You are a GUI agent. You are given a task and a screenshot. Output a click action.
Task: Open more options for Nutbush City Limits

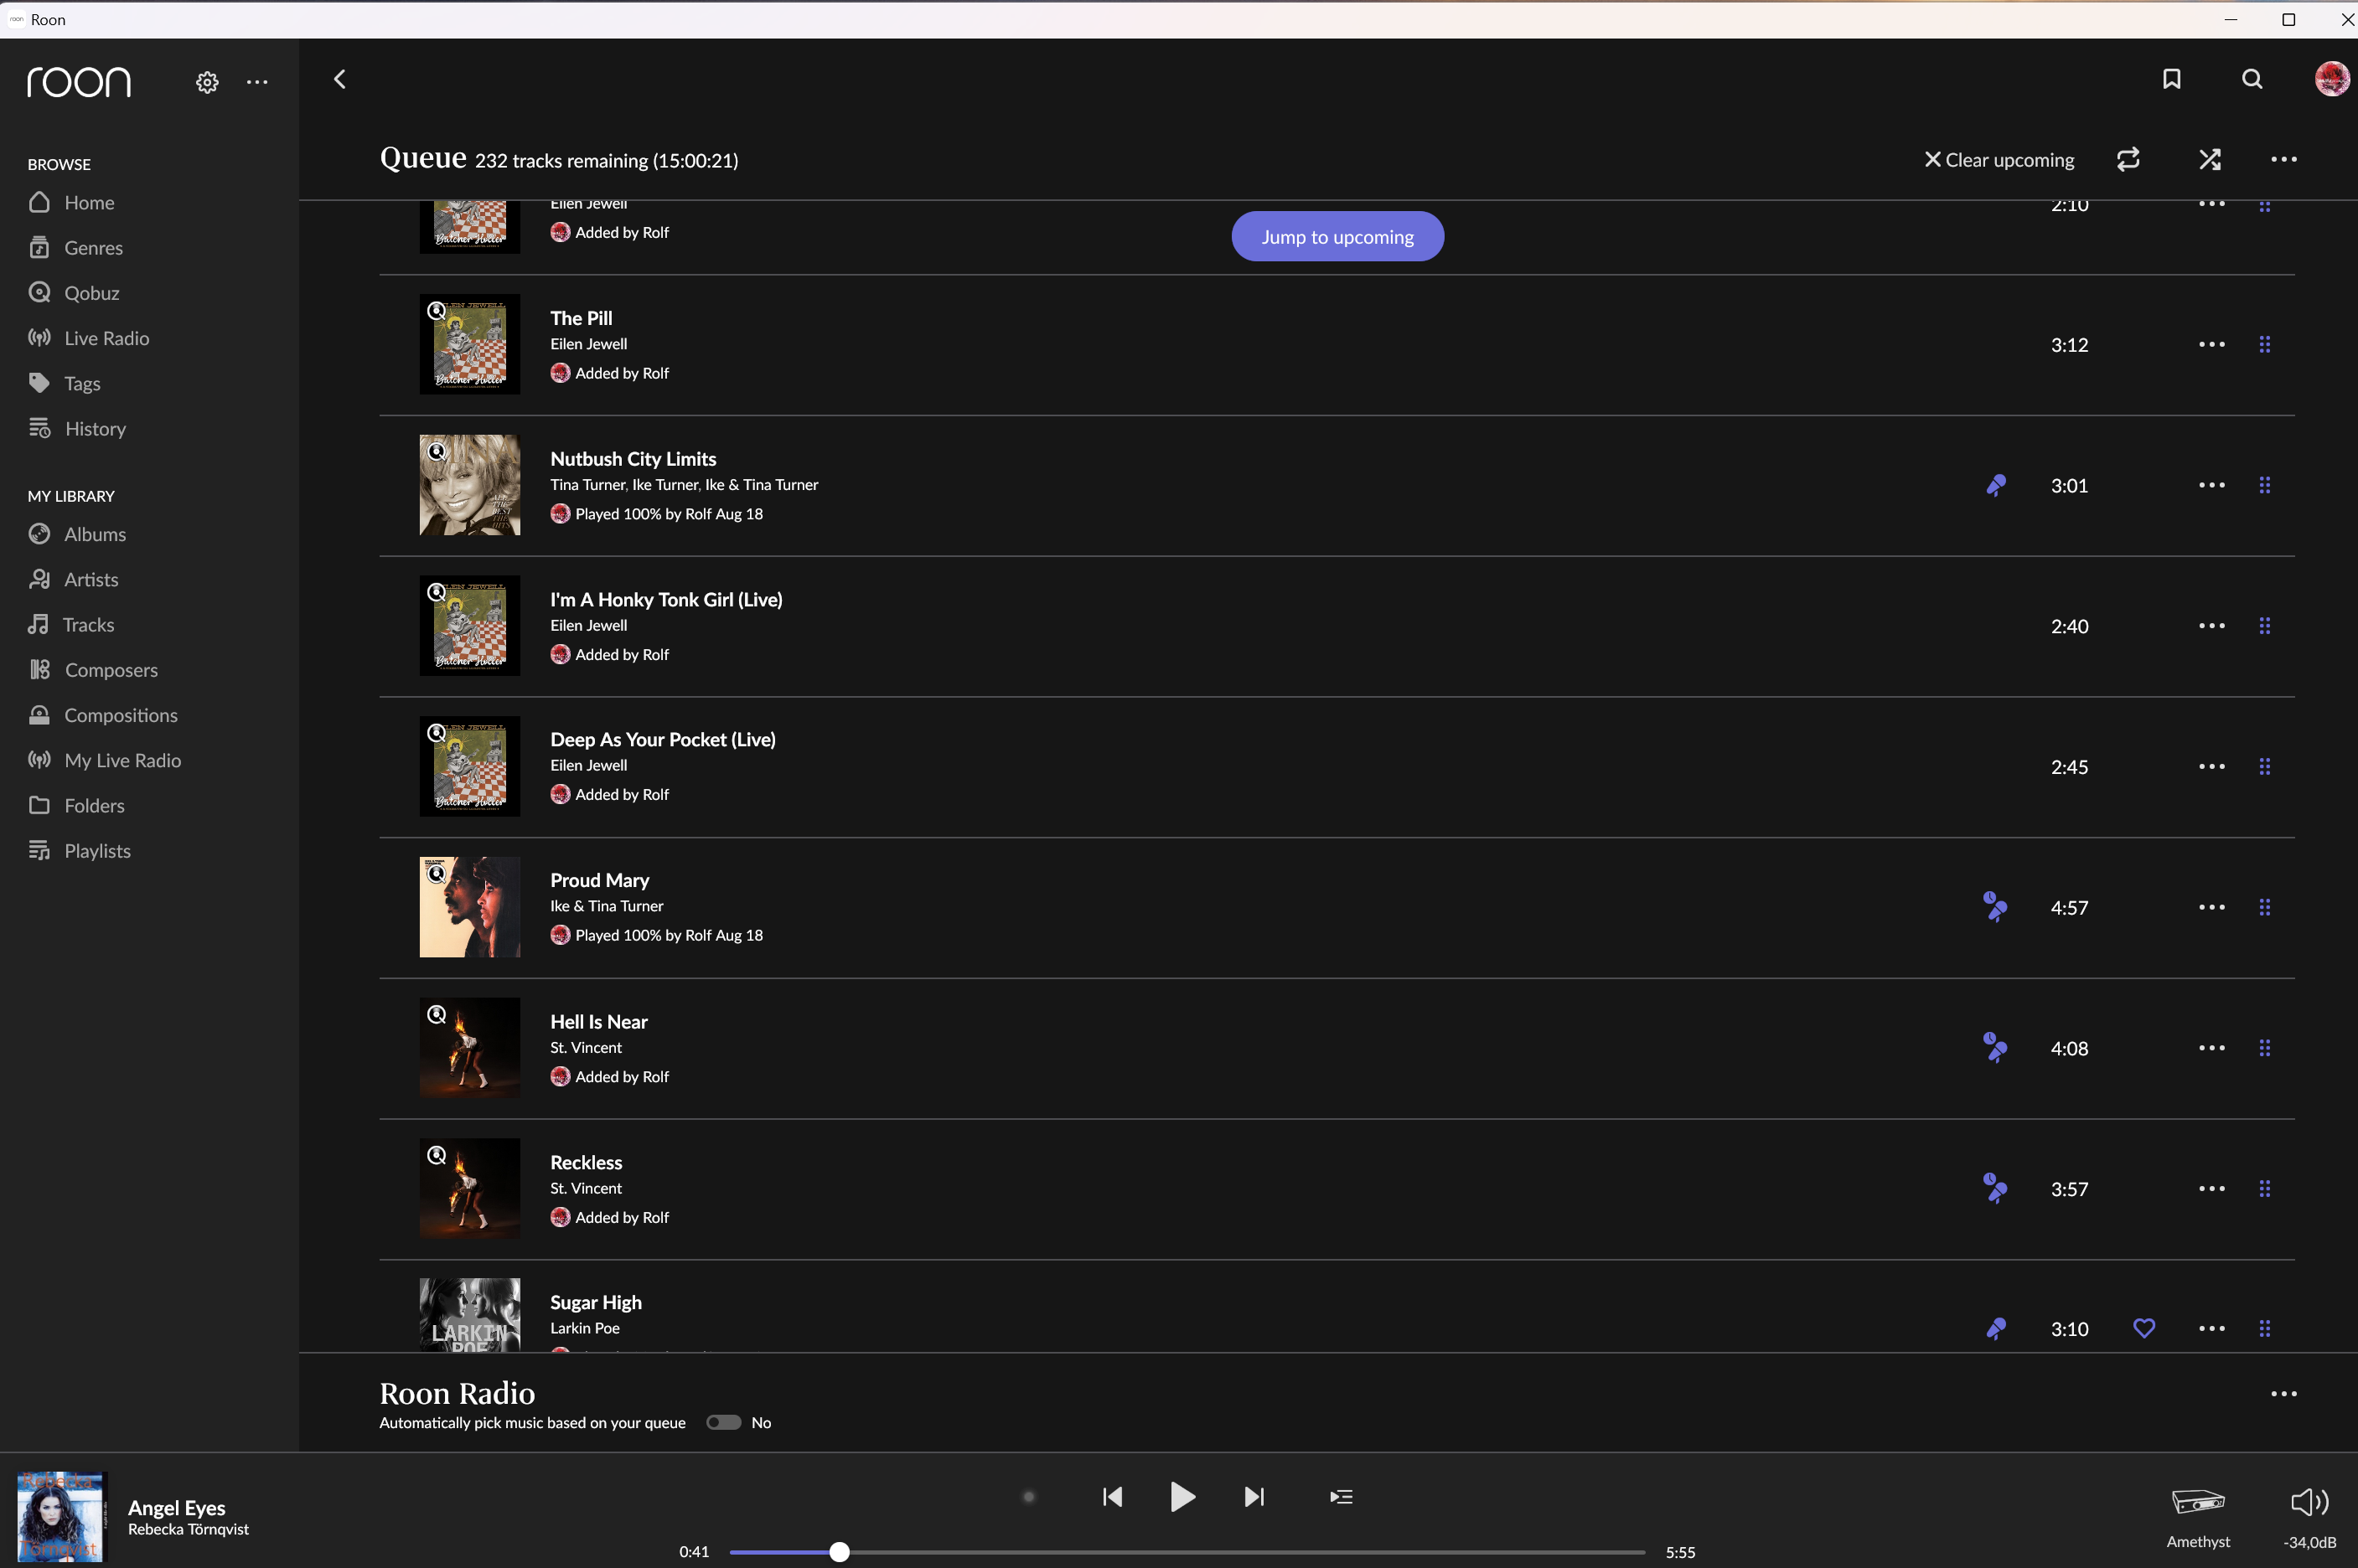click(x=2212, y=485)
